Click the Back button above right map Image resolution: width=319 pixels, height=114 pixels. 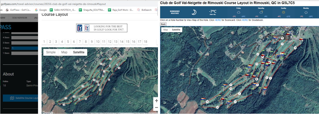(x=163, y=24)
